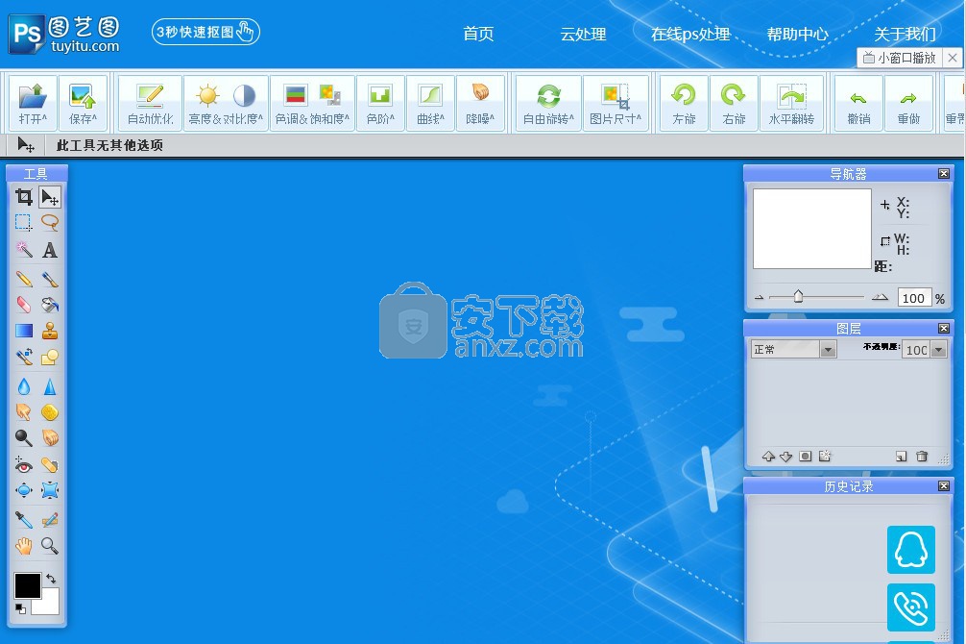The image size is (966, 644).
Task: Click the navigator zoom slider handle
Action: [x=798, y=297]
